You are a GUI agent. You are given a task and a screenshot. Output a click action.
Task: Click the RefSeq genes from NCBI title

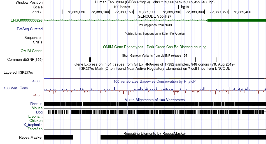pos(155,25)
